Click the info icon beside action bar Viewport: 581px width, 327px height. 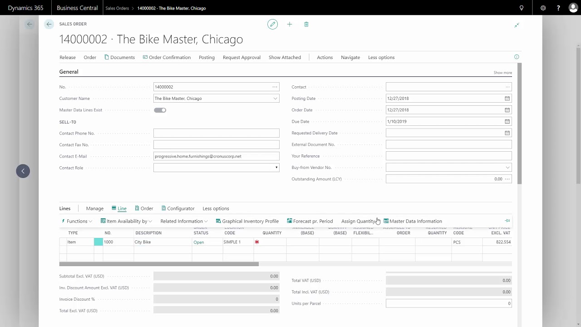point(517,57)
